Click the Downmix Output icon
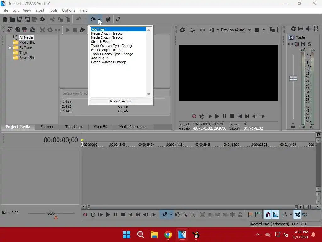 [301, 29]
